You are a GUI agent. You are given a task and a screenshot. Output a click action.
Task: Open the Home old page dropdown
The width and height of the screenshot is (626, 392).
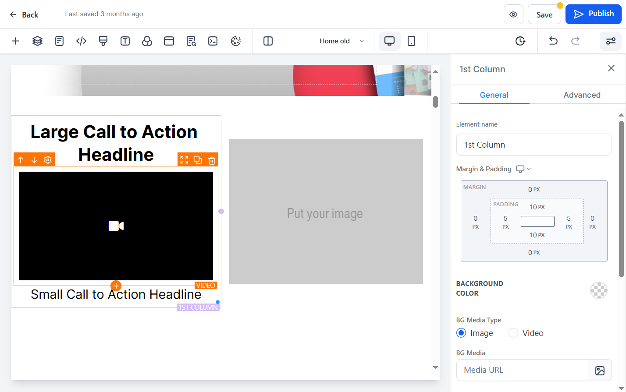pos(342,41)
